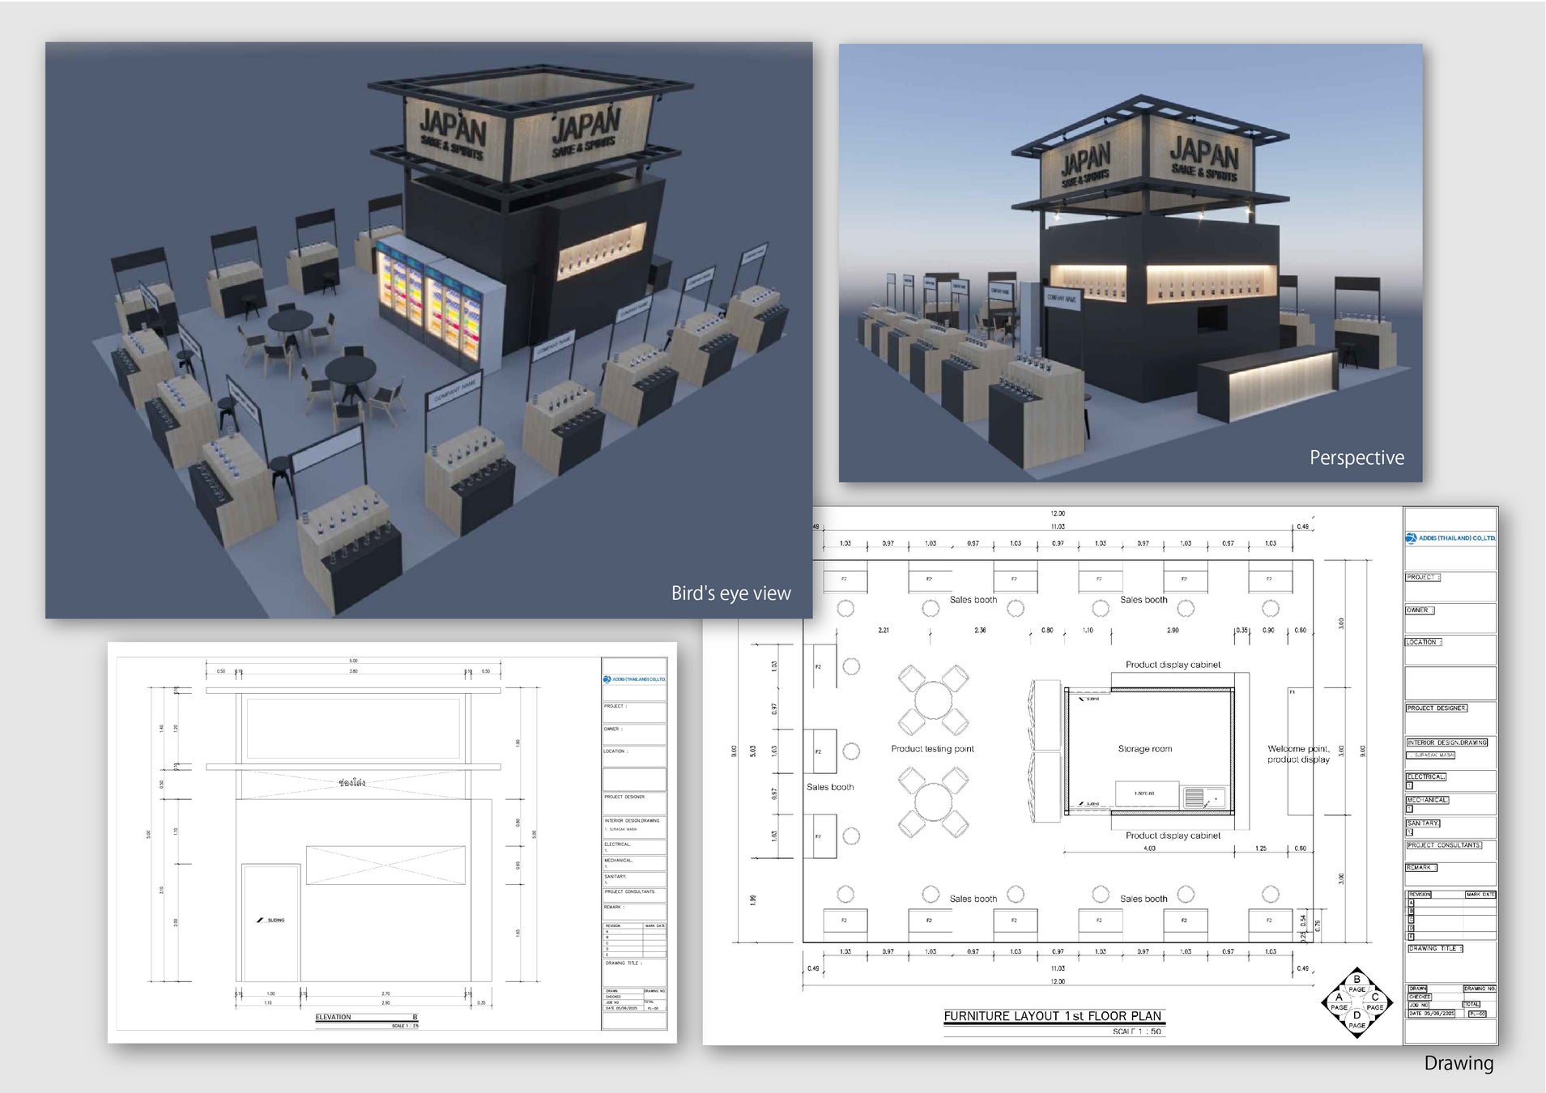Click the lit reception counter in Perspective view
The image size is (1546, 1093).
point(1267,385)
